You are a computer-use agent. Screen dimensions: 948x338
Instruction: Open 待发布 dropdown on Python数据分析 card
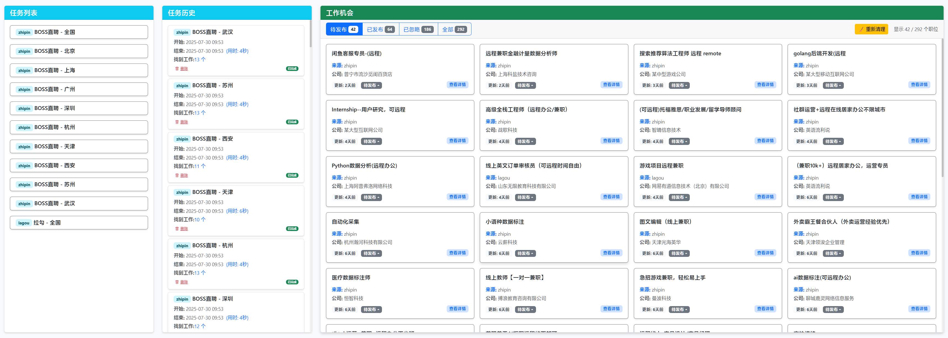pos(371,197)
